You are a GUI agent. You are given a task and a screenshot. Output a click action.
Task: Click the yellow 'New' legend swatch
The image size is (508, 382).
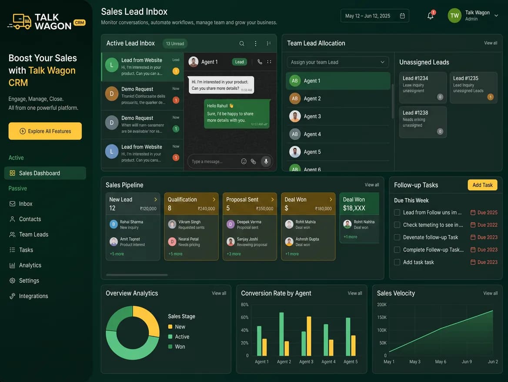pyautogui.click(x=170, y=327)
